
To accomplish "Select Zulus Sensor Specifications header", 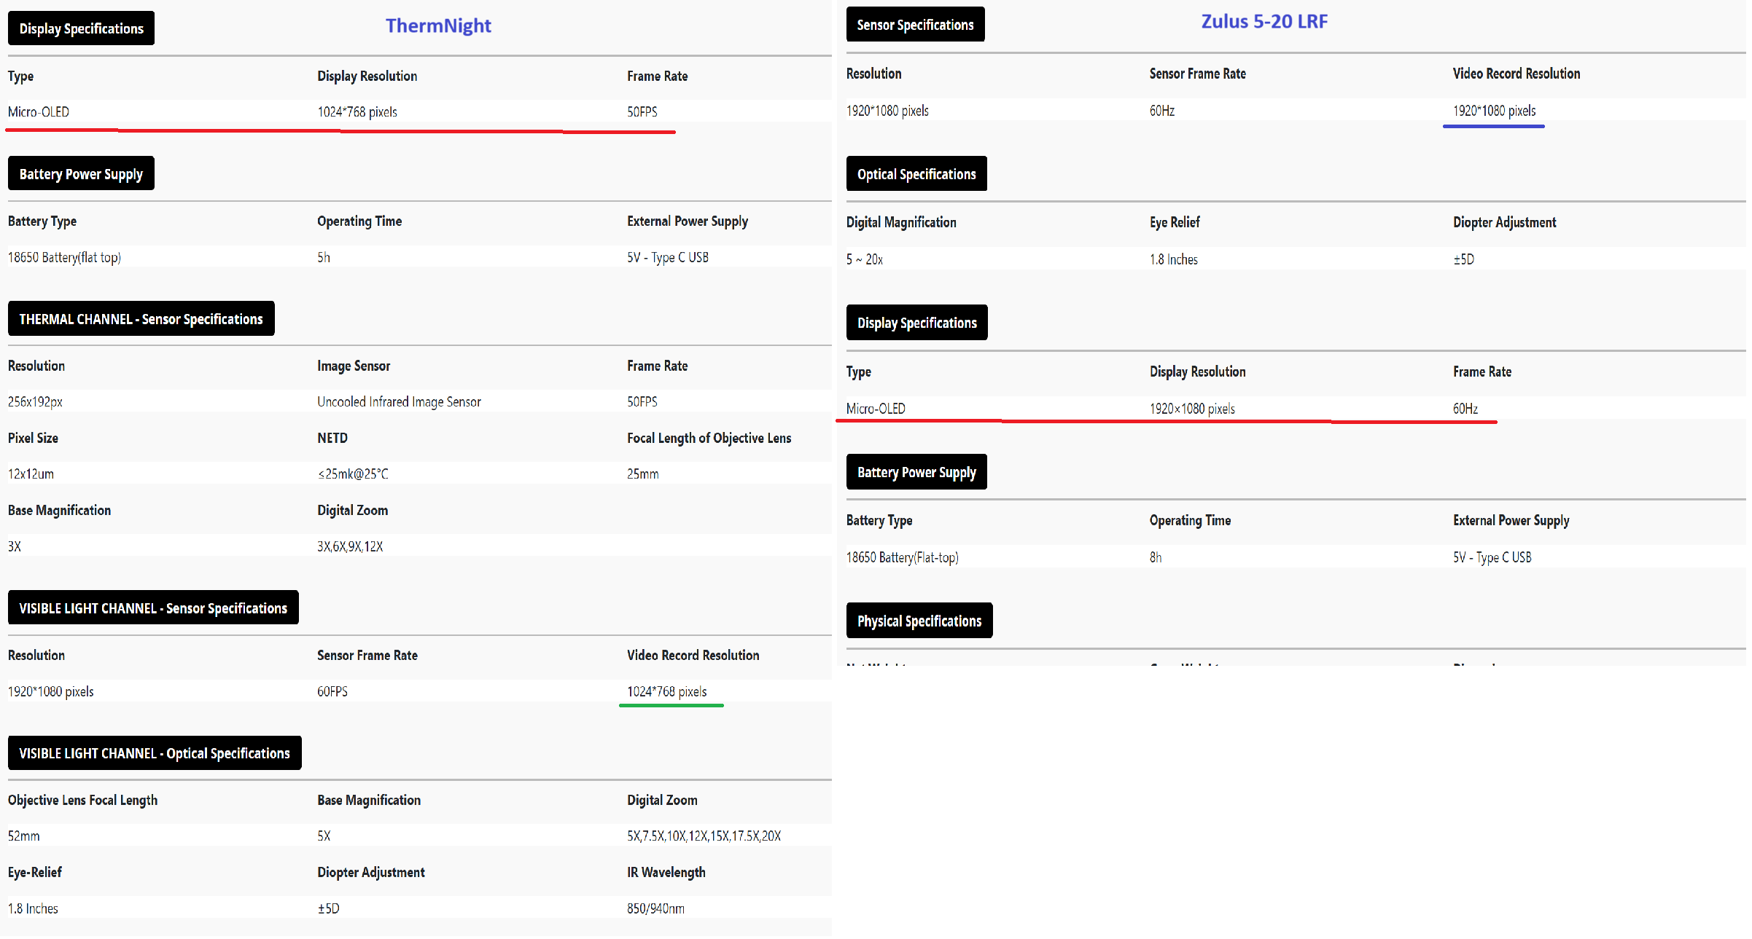I will 915,24.
